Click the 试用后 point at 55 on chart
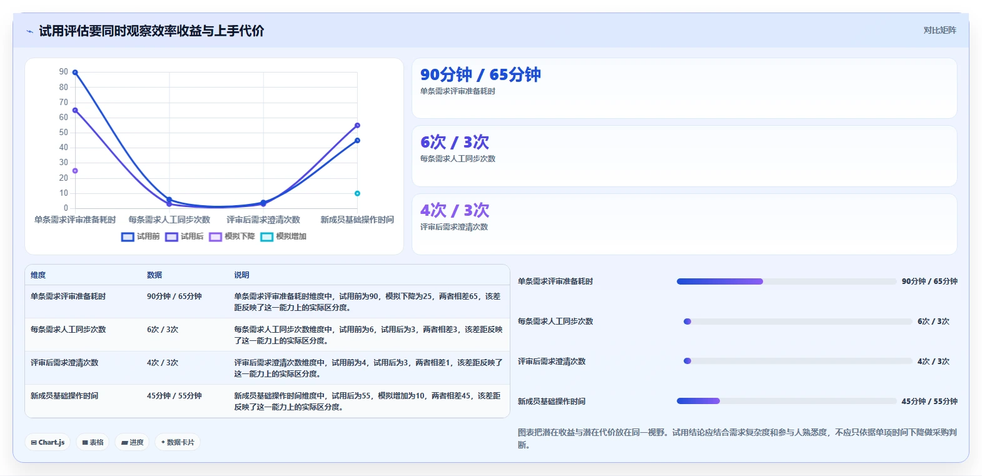Screen dimensions: 982x476 357,126
